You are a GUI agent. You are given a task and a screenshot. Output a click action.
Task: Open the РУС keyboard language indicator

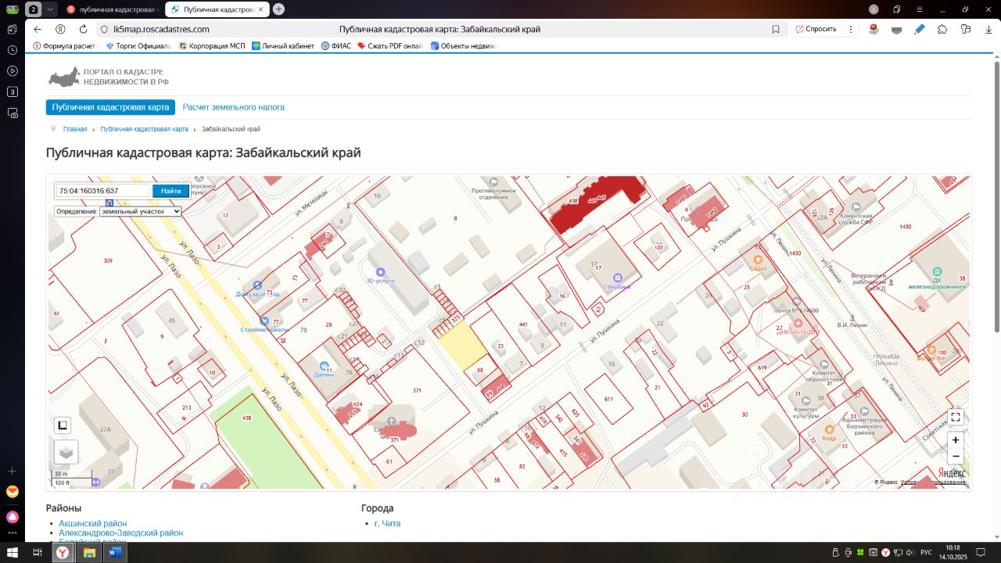point(925,553)
